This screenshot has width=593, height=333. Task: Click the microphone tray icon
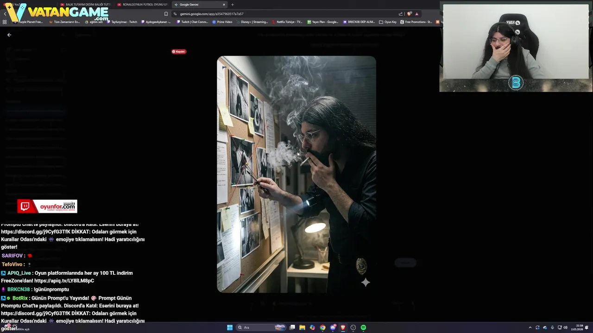552,327
